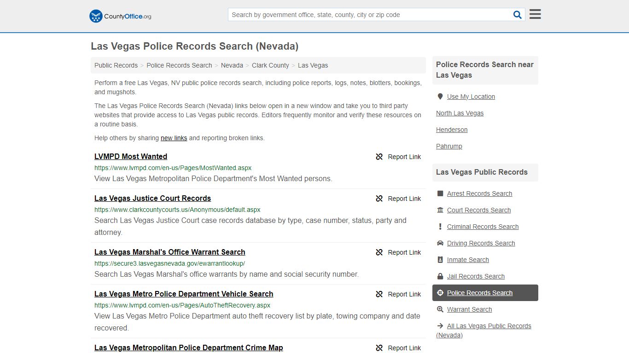Image resolution: width=629 pixels, height=353 pixels.
Task: Focus the government office search field
Action: 370,15
